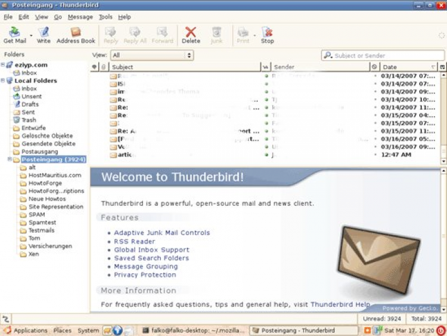This screenshot has width=447, height=336.
Task: Click the offline/online status icon
Action: (6, 319)
